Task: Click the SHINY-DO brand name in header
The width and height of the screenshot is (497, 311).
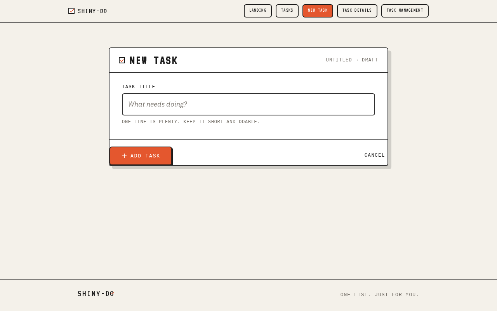Action: click(x=92, y=11)
